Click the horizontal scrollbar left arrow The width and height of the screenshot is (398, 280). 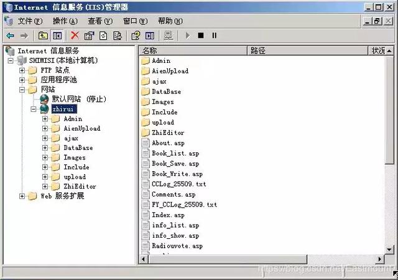tap(144, 259)
